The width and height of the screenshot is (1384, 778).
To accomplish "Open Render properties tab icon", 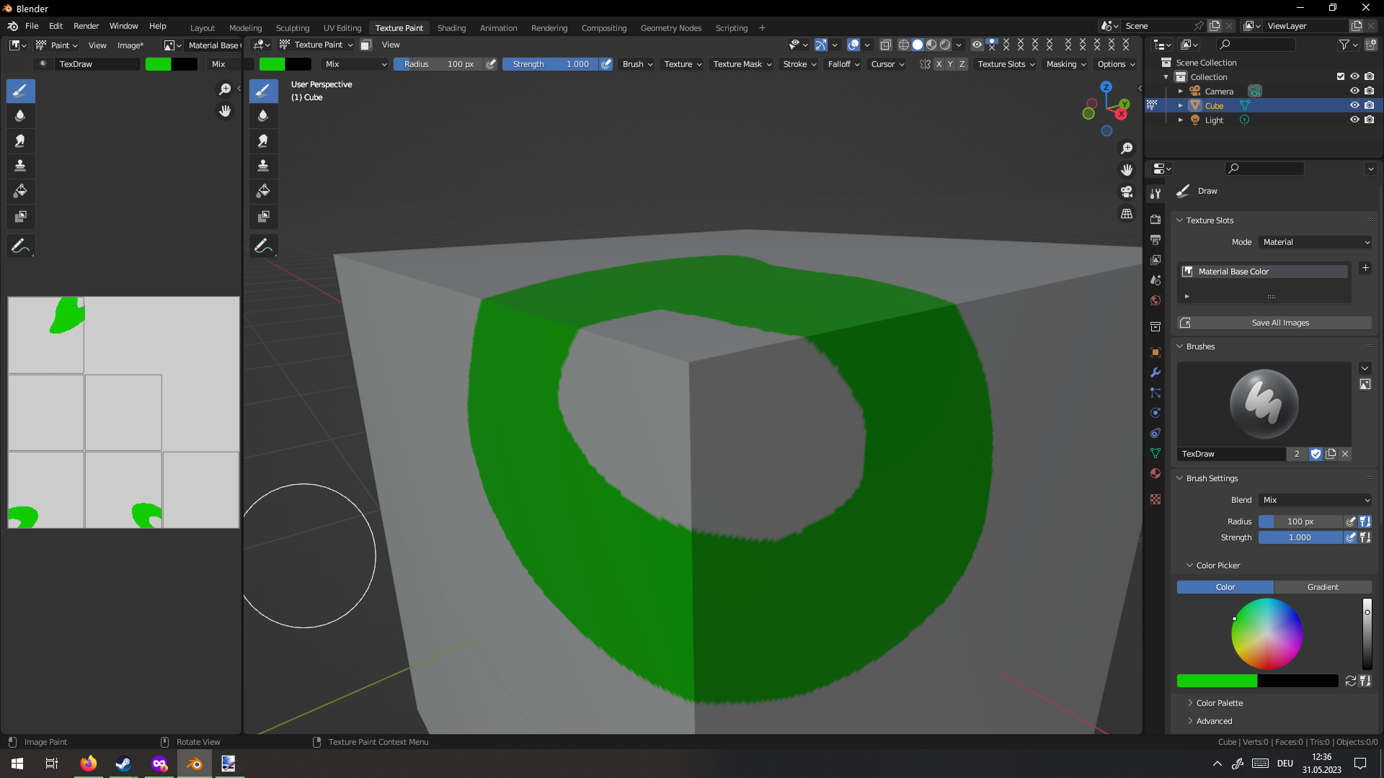I will click(1155, 219).
